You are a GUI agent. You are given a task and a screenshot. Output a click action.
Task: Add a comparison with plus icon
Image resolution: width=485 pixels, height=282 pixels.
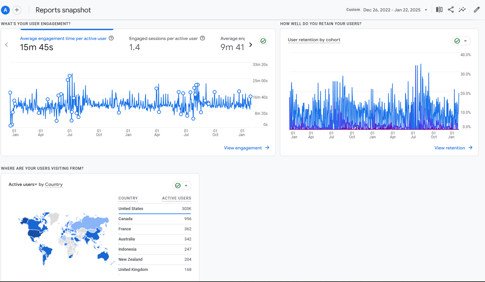(x=17, y=10)
